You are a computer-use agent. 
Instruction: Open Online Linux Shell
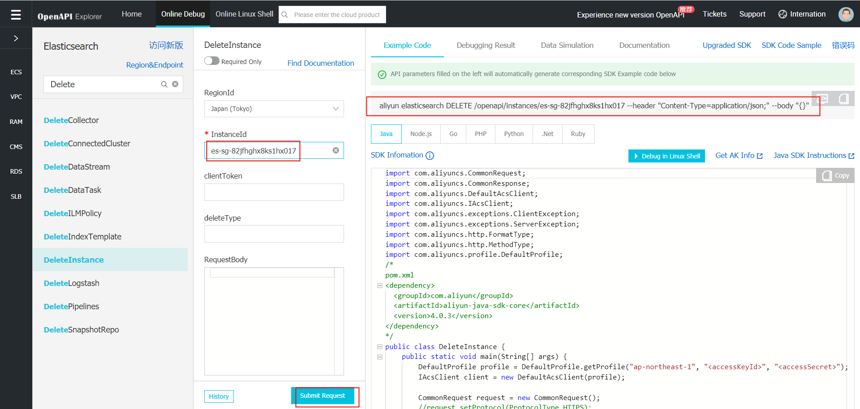coord(244,14)
